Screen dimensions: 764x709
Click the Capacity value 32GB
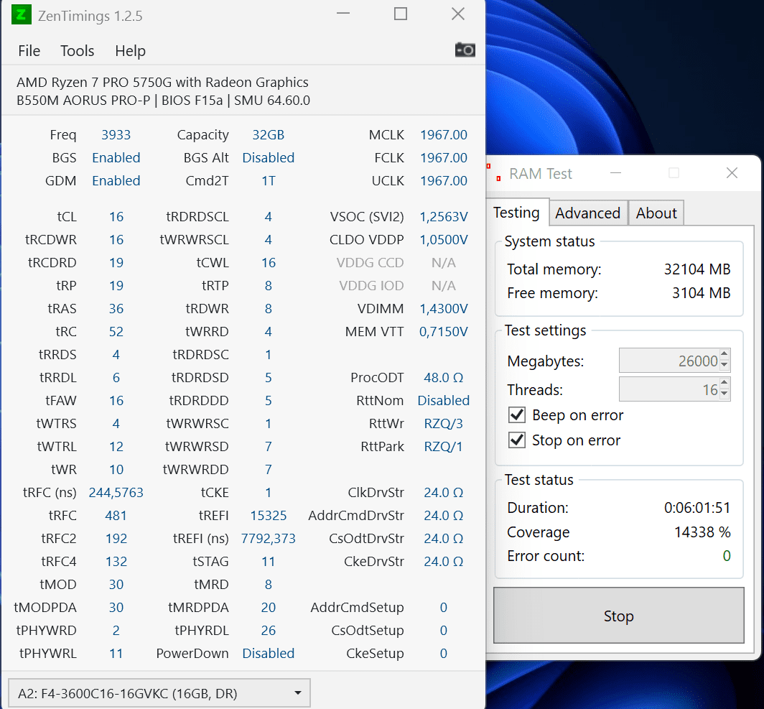(268, 134)
